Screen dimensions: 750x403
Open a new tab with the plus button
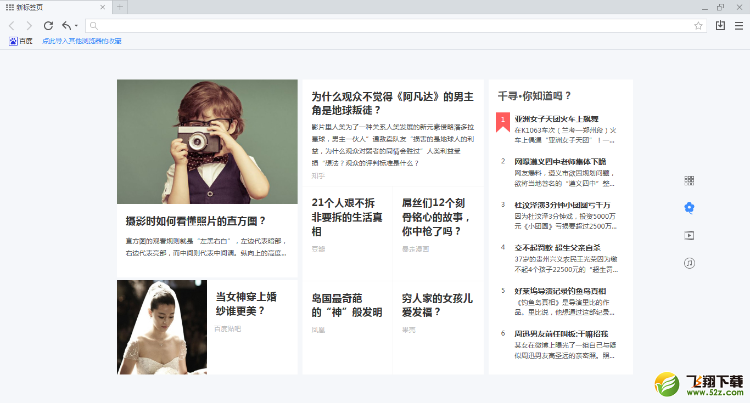120,7
